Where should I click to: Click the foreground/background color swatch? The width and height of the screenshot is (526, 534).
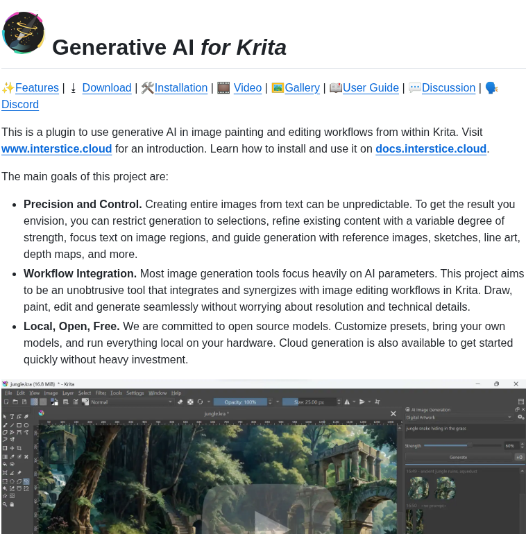(x=55, y=402)
